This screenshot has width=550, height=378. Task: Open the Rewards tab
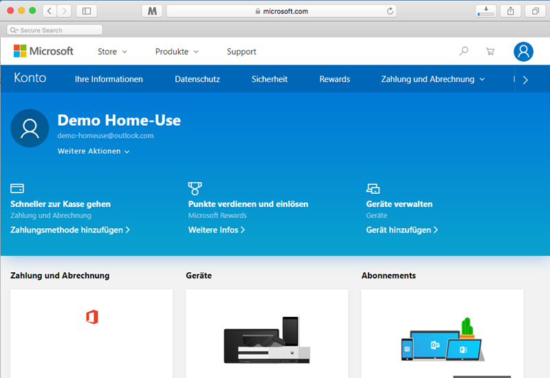tap(335, 79)
